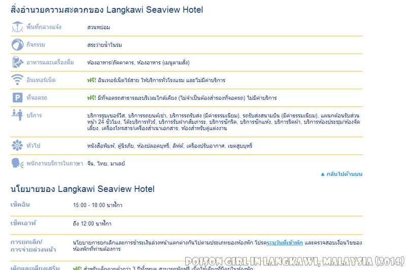
Task: Click the activities beach ball icon
Action: (x=17, y=45)
